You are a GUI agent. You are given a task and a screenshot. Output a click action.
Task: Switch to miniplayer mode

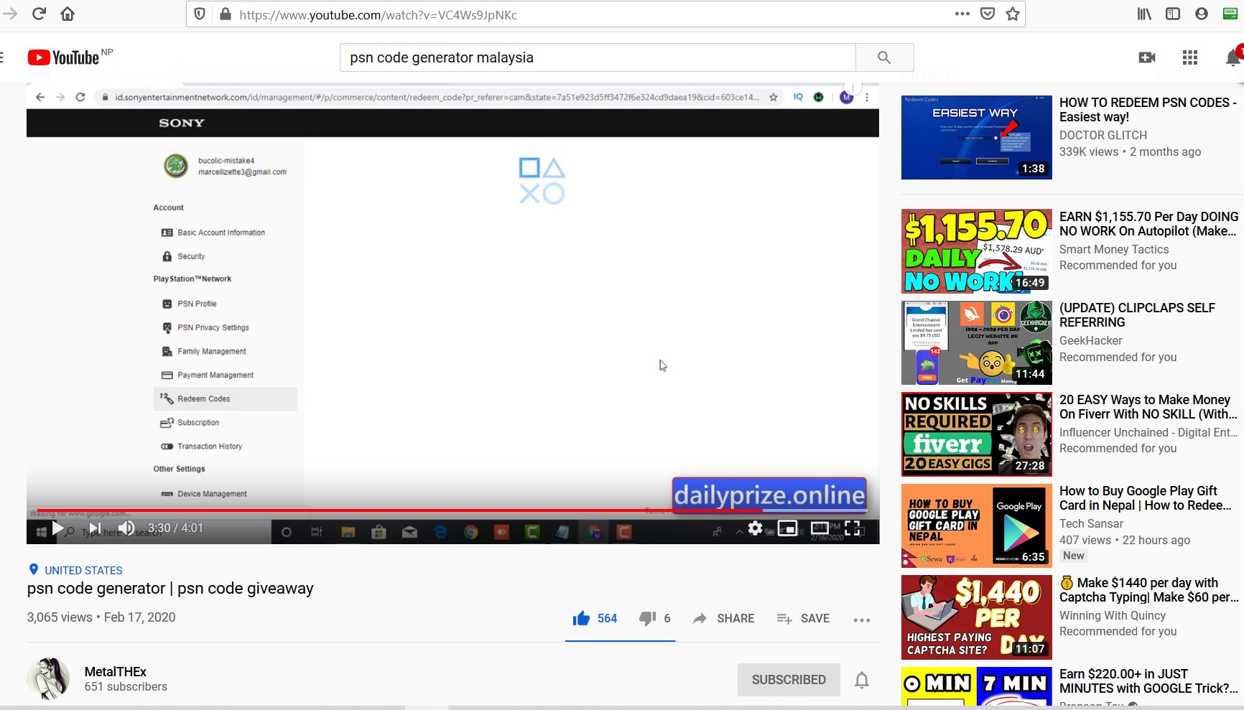coord(787,528)
